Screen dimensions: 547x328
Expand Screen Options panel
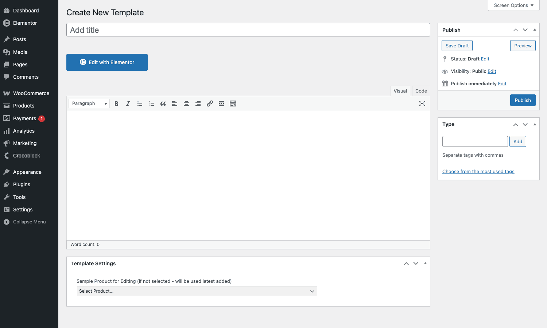(513, 5)
